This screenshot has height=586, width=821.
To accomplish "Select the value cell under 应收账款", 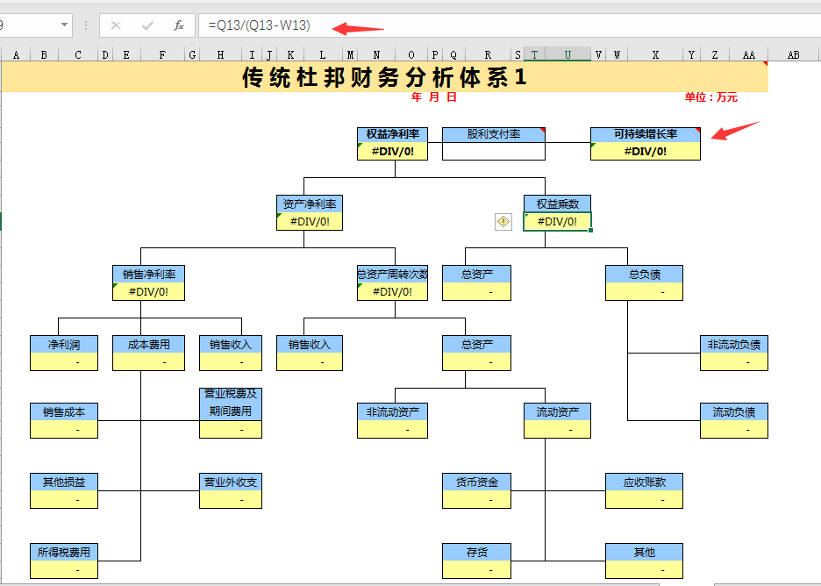I will tap(644, 500).
